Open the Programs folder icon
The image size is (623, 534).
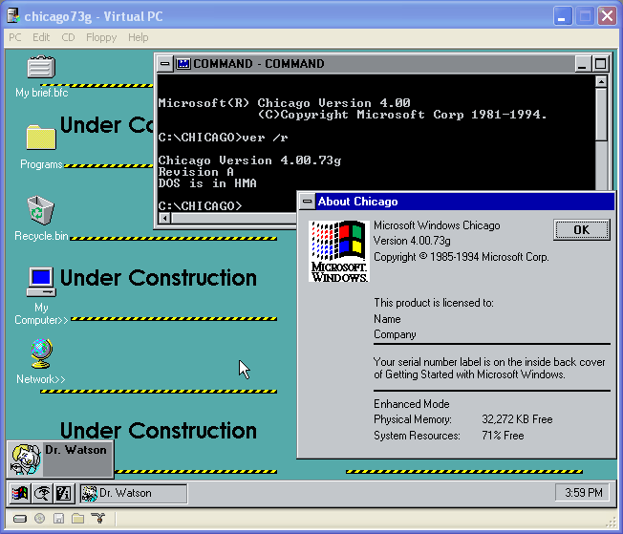pyautogui.click(x=41, y=138)
